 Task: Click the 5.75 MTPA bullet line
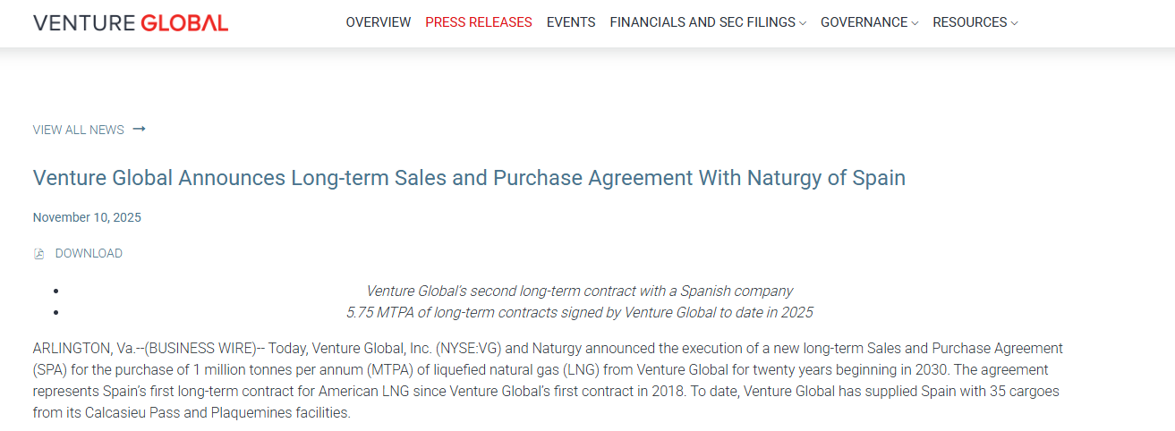pos(579,312)
